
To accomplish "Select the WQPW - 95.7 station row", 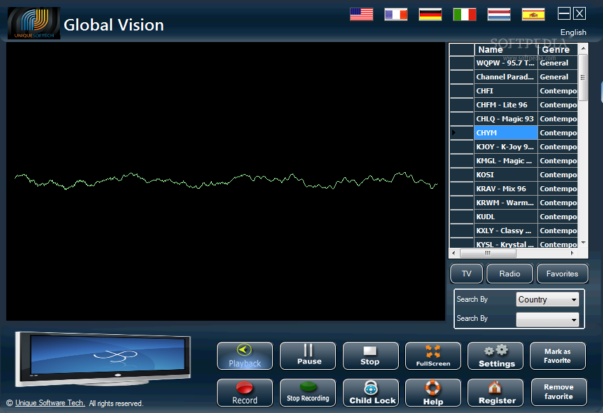I will point(506,63).
